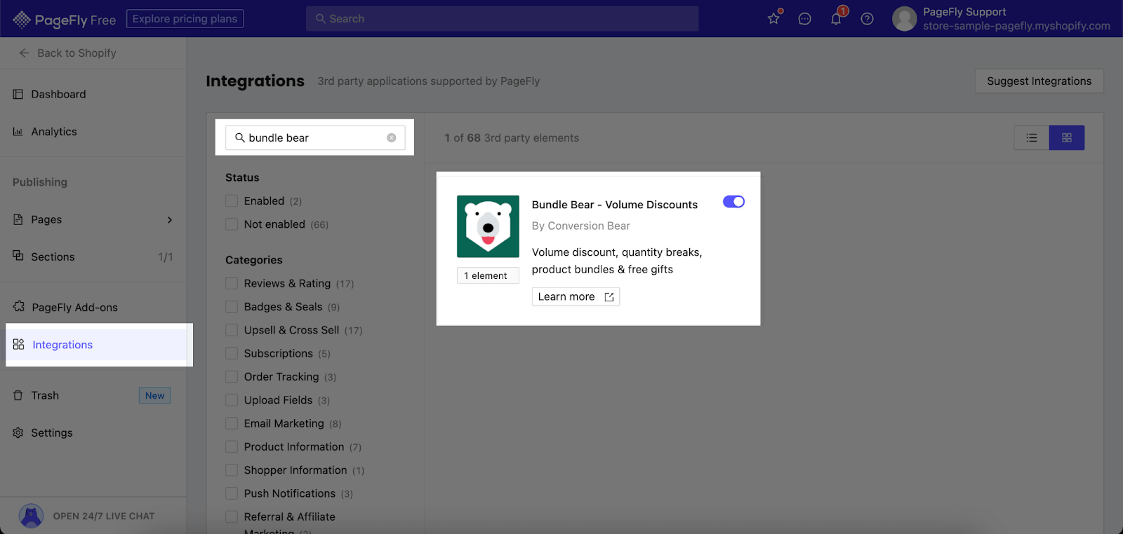Click the Bundle Bear - Volume Discounts title
The image size is (1123, 534).
(x=615, y=205)
